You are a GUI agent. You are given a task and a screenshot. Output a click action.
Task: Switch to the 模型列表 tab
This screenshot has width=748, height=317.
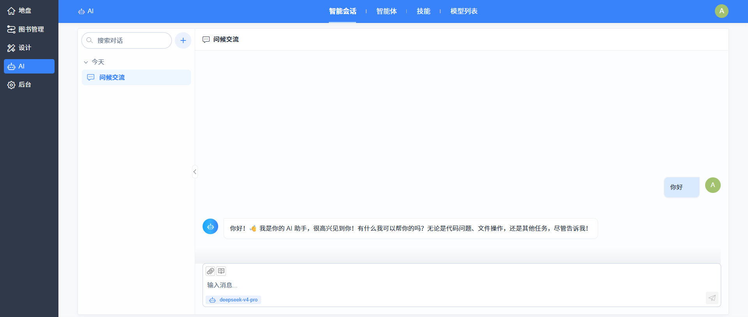point(464,11)
